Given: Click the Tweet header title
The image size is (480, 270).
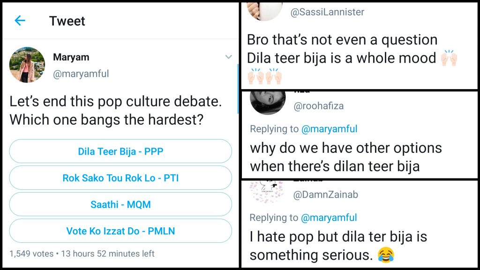Looking at the screenshot, I should coord(67,21).
